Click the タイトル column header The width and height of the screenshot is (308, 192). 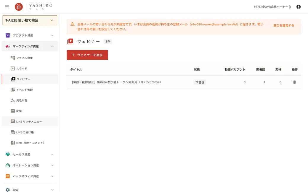[76, 69]
